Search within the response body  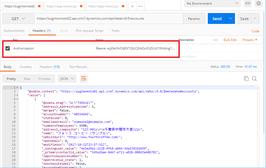[254, 79]
